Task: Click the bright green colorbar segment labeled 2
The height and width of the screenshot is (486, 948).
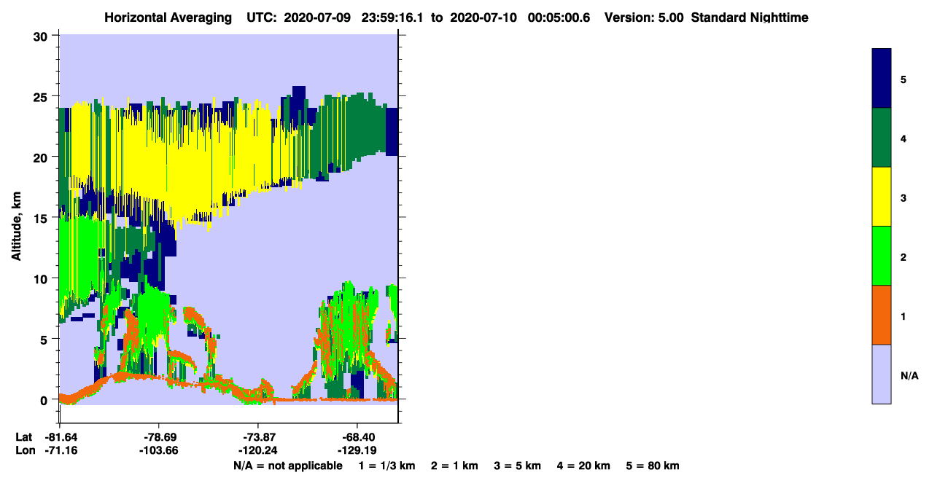Action: [x=882, y=256]
